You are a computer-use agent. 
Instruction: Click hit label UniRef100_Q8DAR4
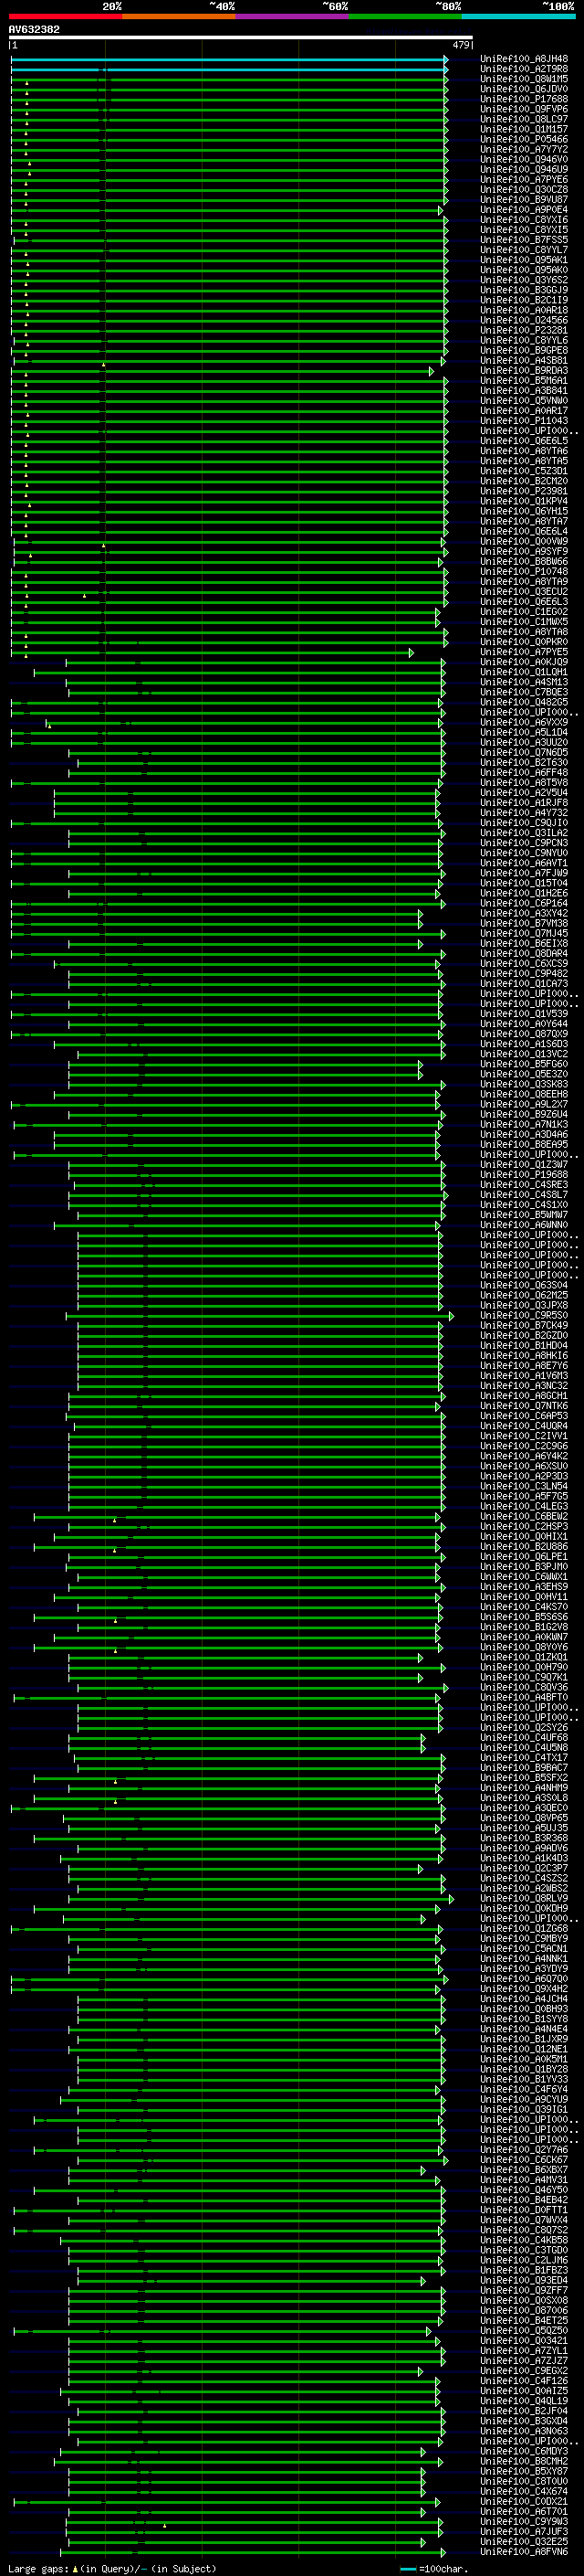point(524,954)
